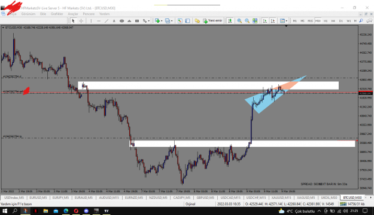The image size is (374, 215).
Task: Switch chart to candlestick bars icon
Action: 230,21
